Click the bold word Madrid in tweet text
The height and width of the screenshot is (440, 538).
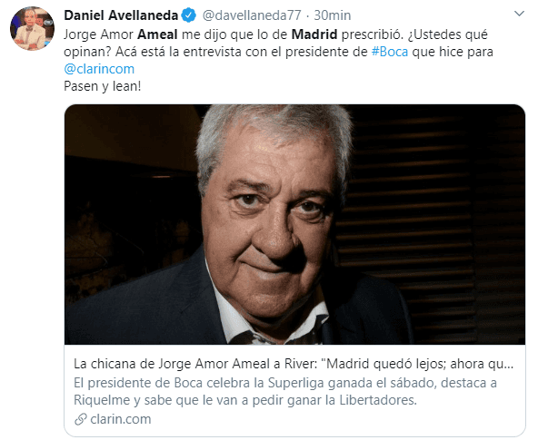pyautogui.click(x=314, y=34)
